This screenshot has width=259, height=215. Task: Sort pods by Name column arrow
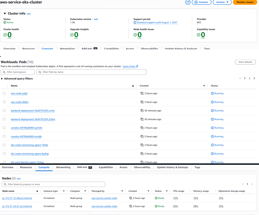133,86
